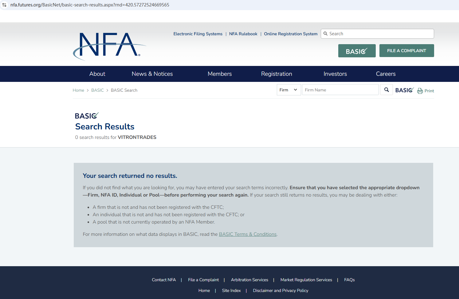This screenshot has height=299, width=459.
Task: Open the News & Notices menu
Action: (x=152, y=74)
